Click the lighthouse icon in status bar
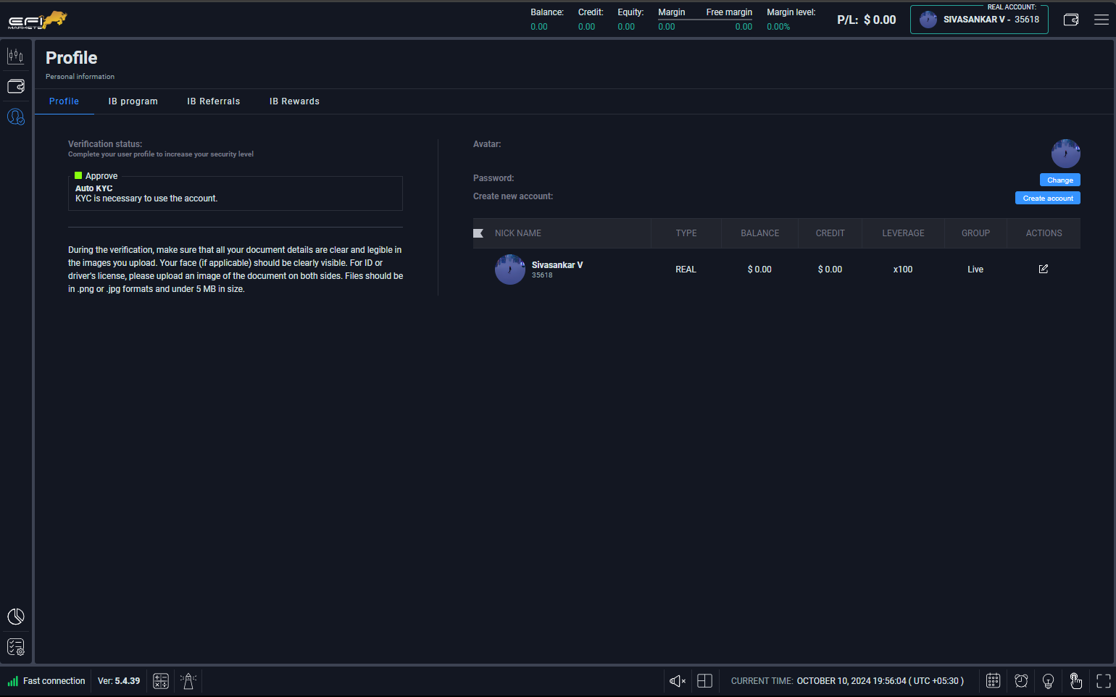Image resolution: width=1116 pixels, height=697 pixels. pos(188,681)
